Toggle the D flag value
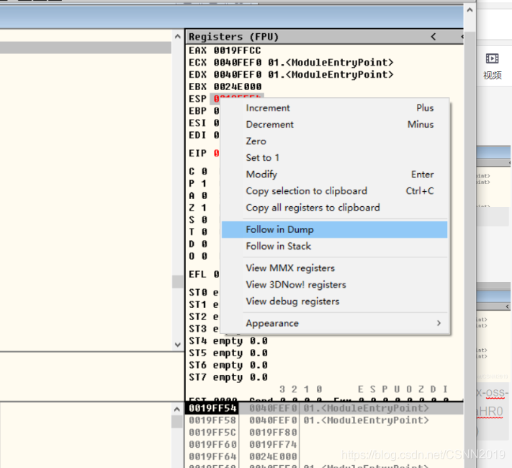This screenshot has width=512, height=468. tap(205, 244)
